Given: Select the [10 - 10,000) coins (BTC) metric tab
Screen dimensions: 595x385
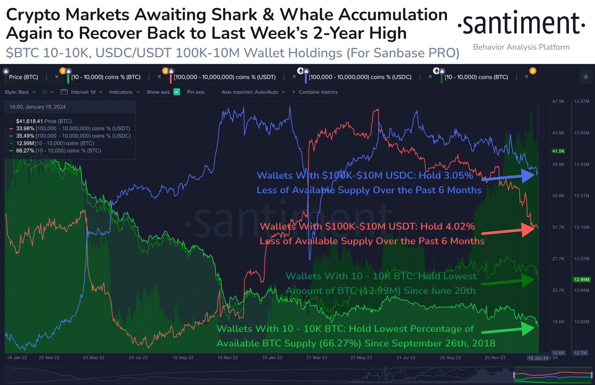Looking at the screenshot, I should [476, 77].
